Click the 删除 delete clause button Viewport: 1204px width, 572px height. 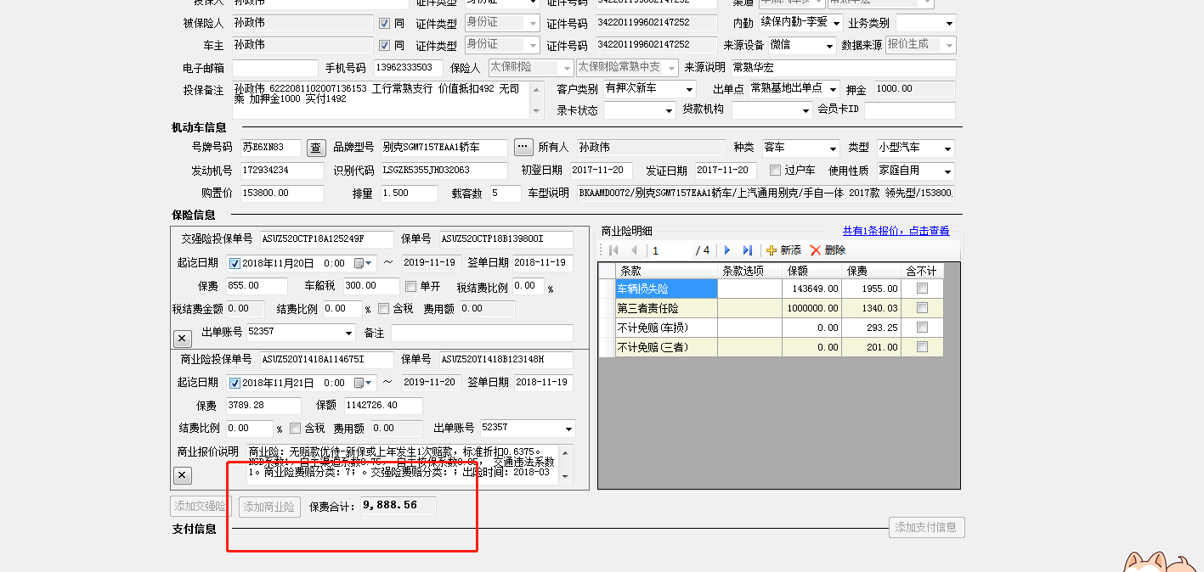pos(828,250)
